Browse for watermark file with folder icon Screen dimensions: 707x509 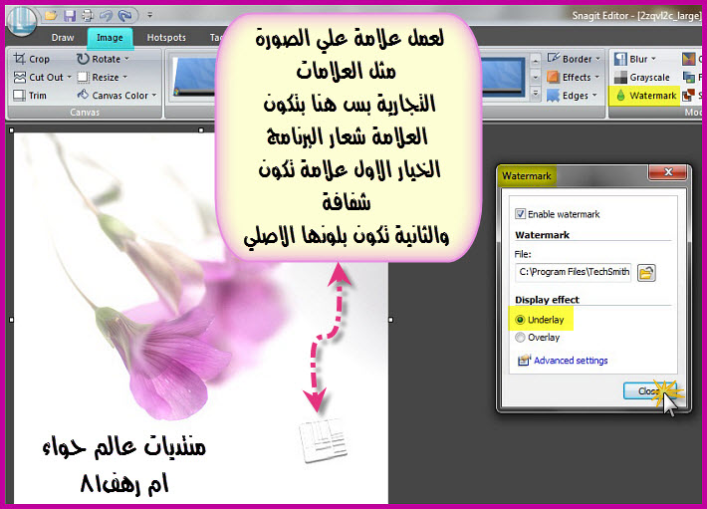click(x=646, y=272)
